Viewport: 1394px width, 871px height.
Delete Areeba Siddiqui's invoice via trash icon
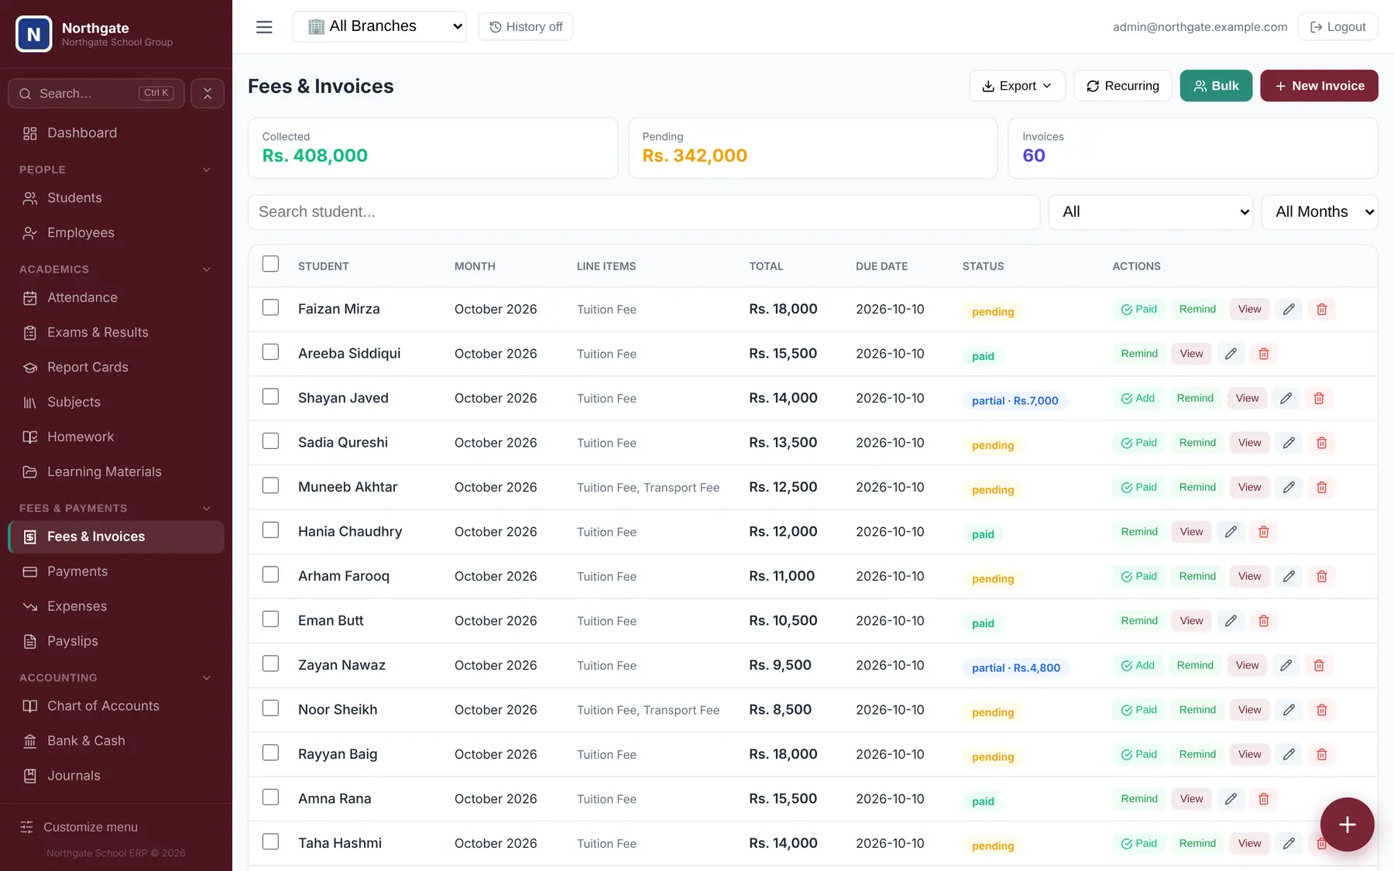1264,354
